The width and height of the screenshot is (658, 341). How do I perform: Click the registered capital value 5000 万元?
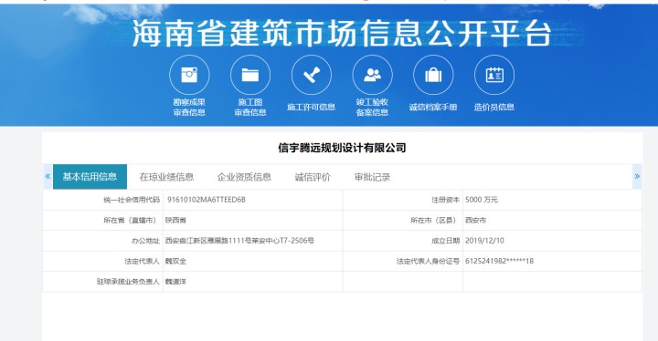coord(482,200)
